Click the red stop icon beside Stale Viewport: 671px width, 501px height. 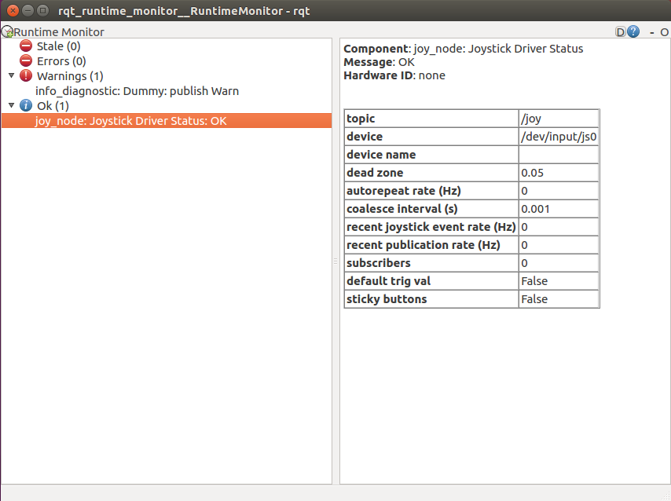[x=26, y=46]
